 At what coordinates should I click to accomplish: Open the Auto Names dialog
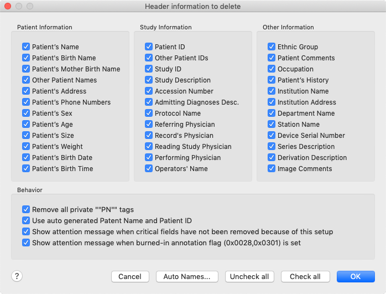click(187, 276)
